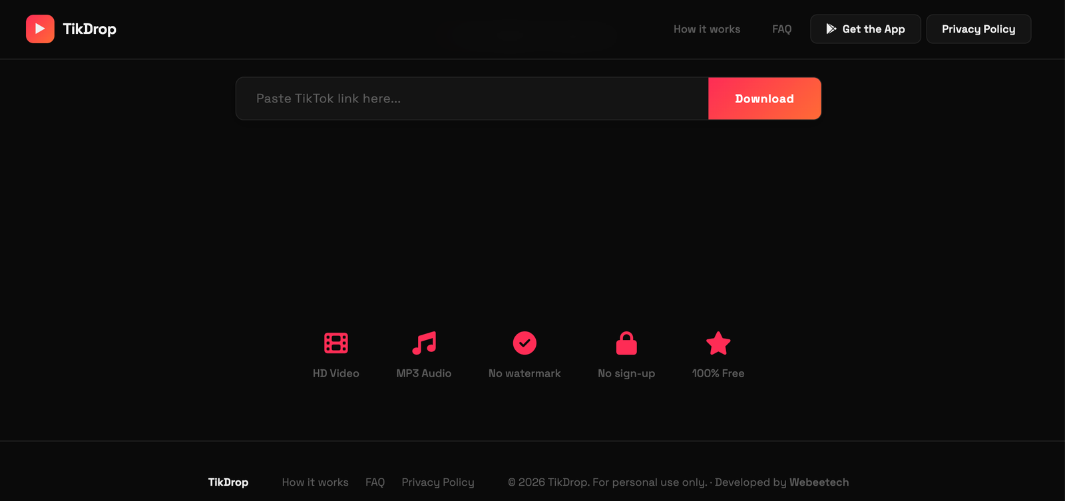This screenshot has height=501, width=1065.
Task: Open How it works link in footer
Action: pyautogui.click(x=316, y=482)
